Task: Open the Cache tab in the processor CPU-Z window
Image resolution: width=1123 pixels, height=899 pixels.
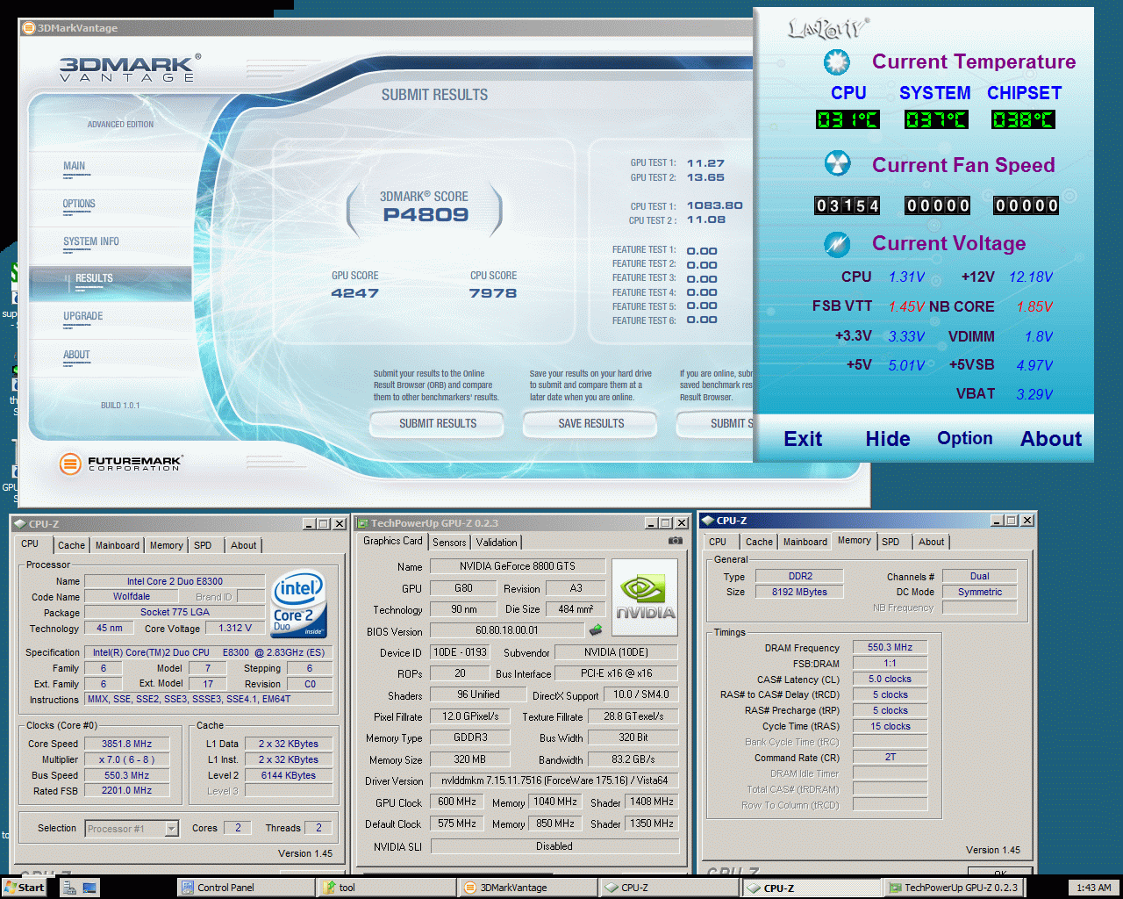Action: click(71, 545)
